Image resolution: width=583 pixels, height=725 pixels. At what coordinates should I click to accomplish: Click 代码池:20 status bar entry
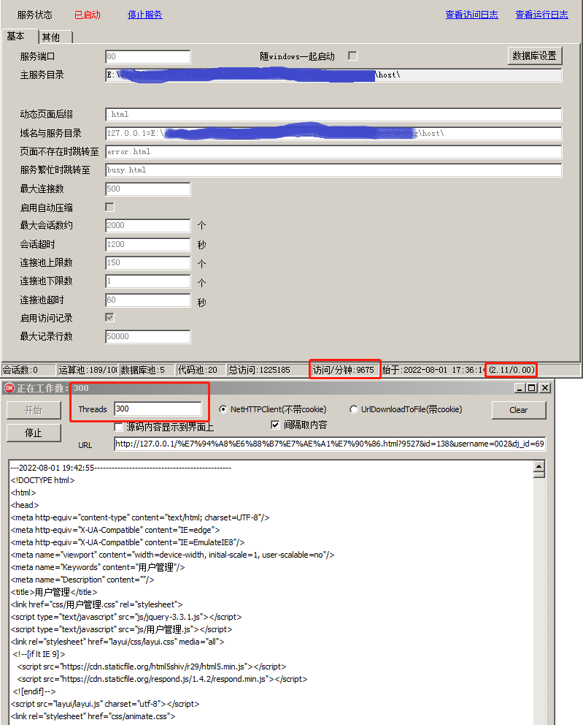[201, 370]
